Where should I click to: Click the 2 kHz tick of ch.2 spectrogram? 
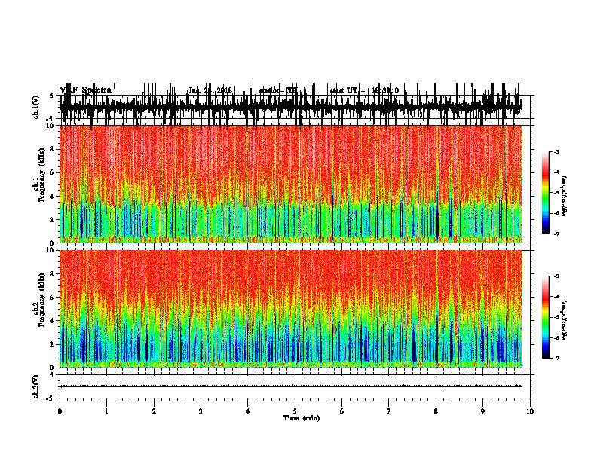click(53, 344)
